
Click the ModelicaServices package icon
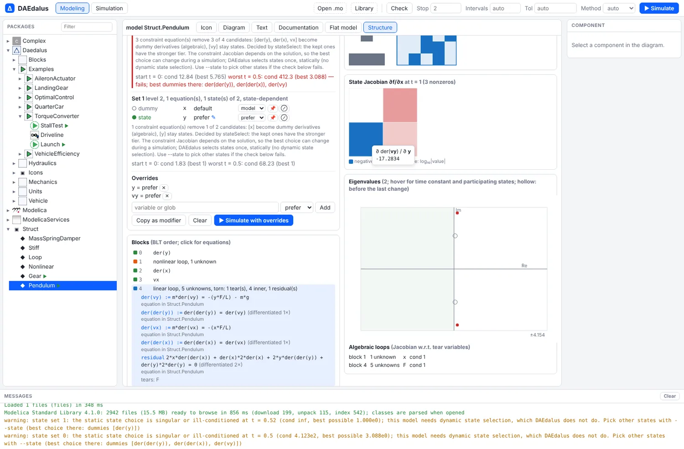point(17,220)
